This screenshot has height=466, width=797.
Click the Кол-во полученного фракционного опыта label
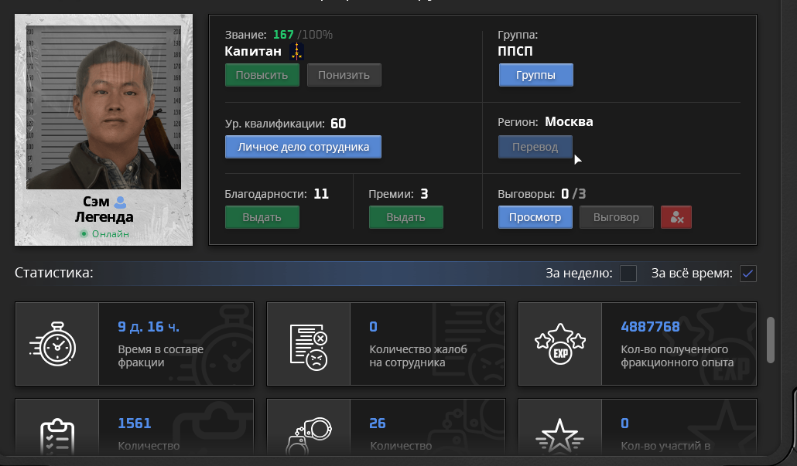tap(677, 355)
